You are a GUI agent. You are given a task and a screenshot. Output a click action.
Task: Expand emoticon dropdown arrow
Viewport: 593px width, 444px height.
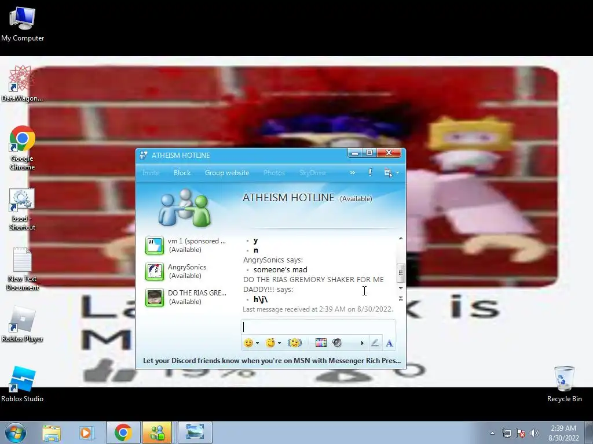258,343
